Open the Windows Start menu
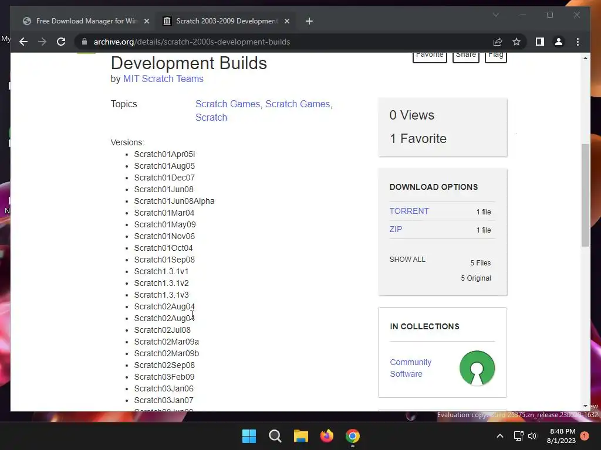This screenshot has width=601, height=450. tap(249, 436)
